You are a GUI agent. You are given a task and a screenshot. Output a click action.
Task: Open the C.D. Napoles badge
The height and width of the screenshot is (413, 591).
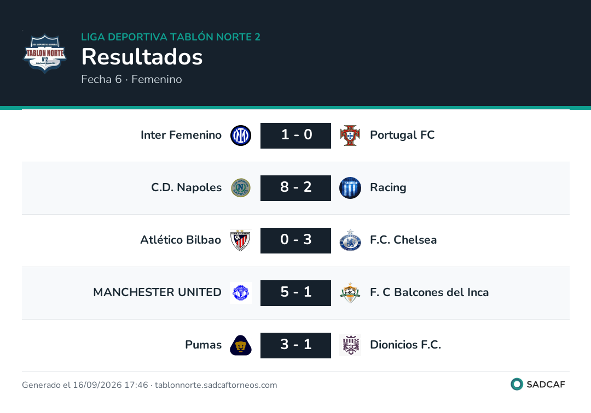click(x=241, y=188)
